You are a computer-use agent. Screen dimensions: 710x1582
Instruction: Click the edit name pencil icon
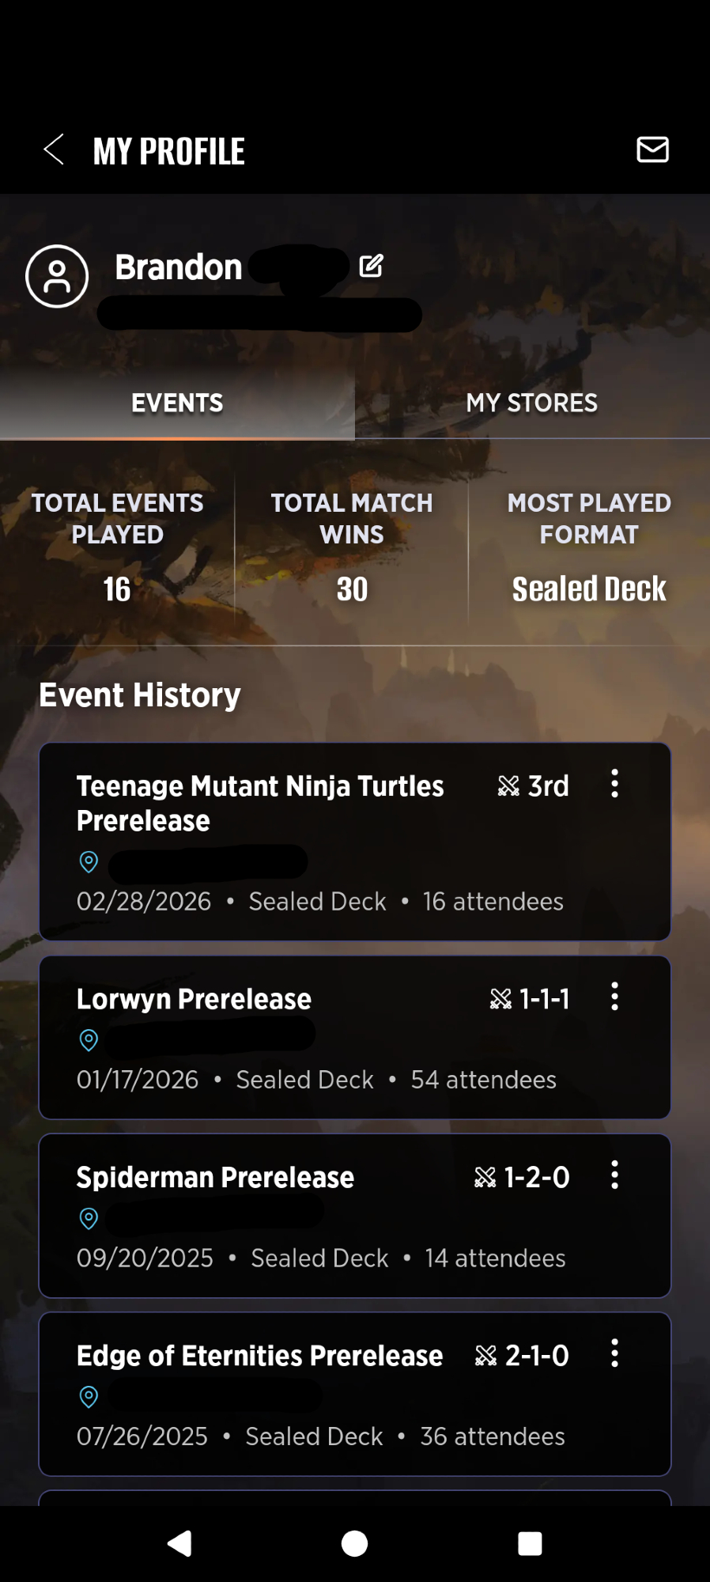pos(371,267)
